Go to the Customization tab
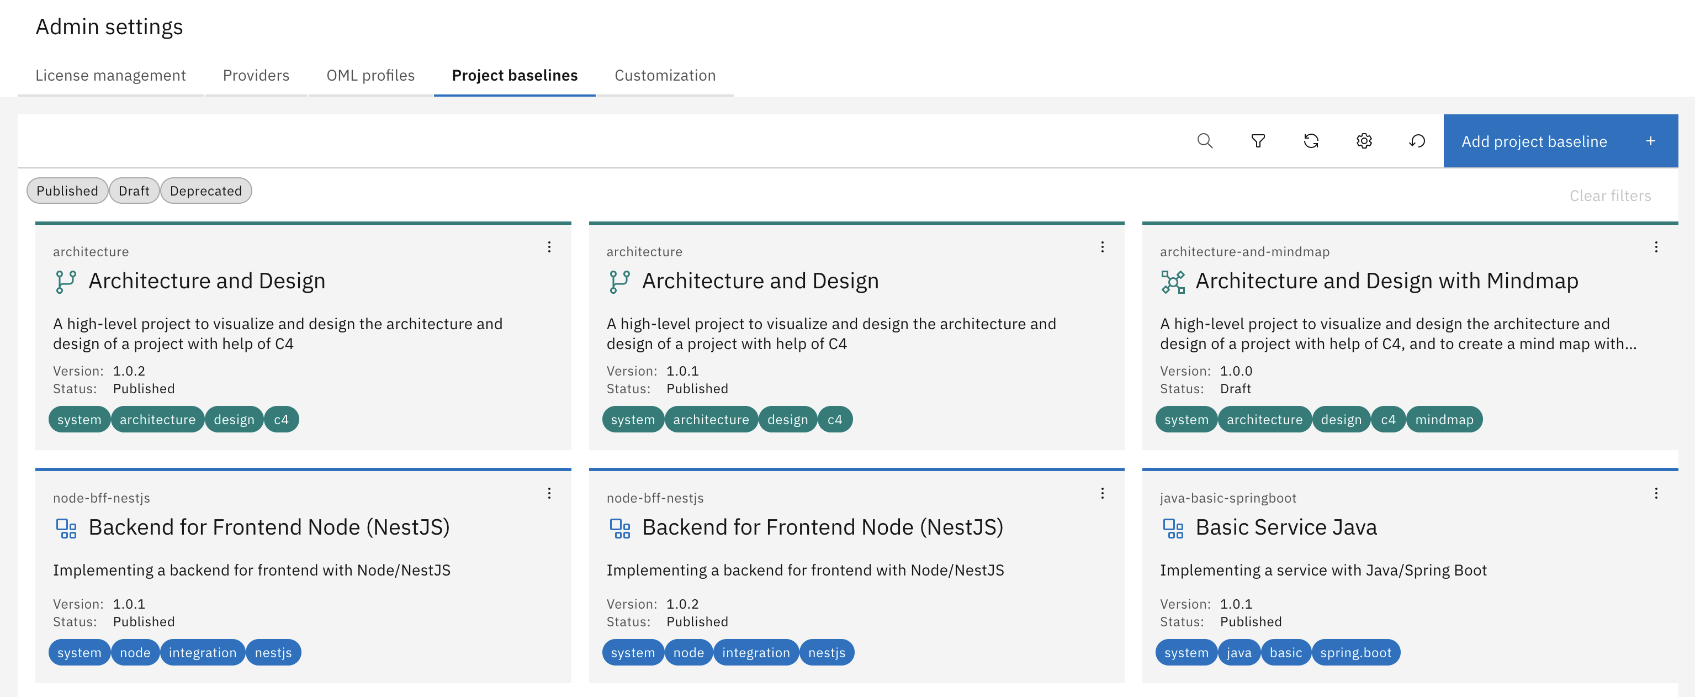 (665, 76)
